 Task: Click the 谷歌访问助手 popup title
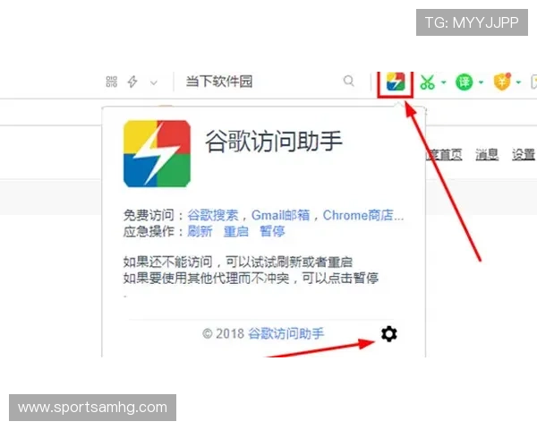click(274, 142)
